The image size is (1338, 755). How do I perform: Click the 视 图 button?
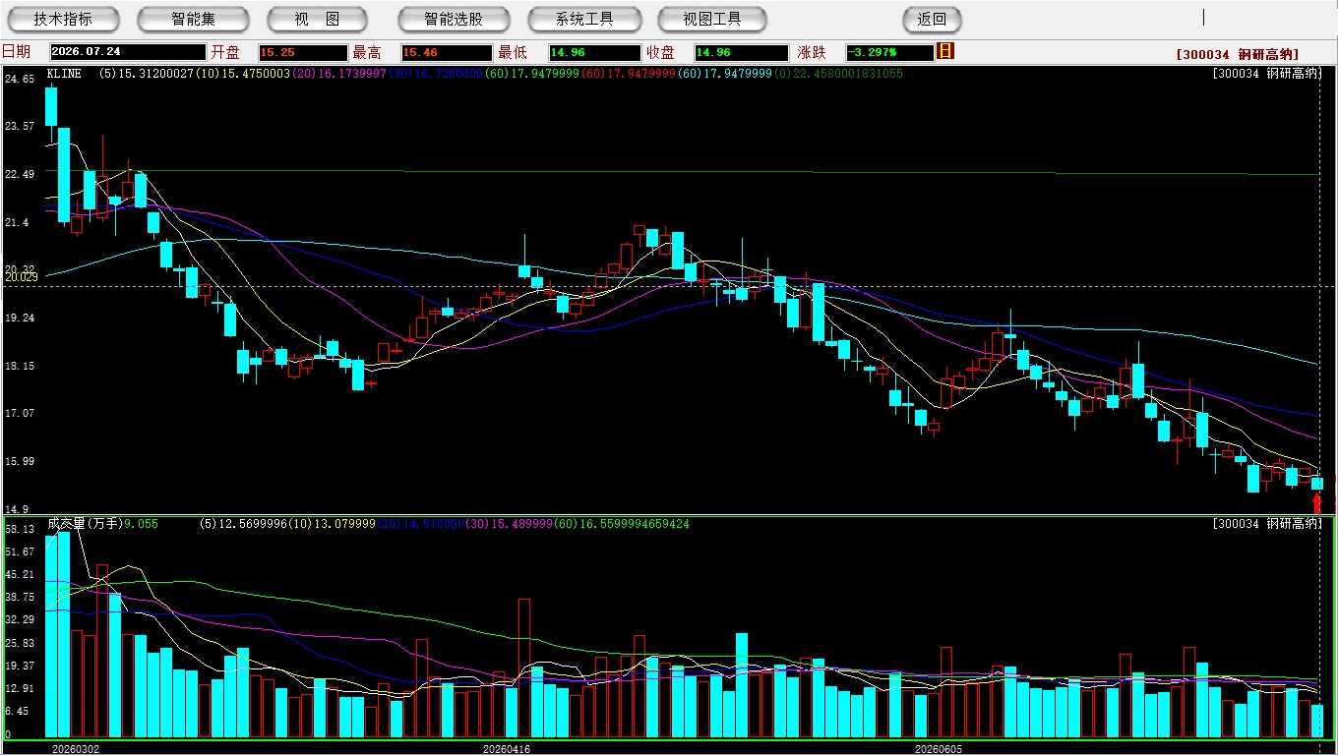[318, 19]
